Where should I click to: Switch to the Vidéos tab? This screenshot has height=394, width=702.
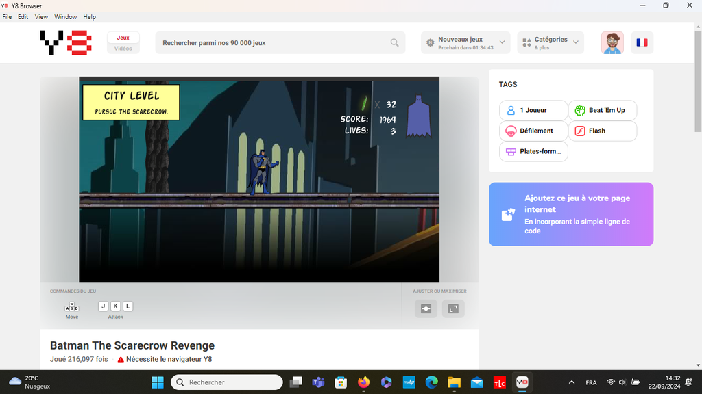pos(123,49)
